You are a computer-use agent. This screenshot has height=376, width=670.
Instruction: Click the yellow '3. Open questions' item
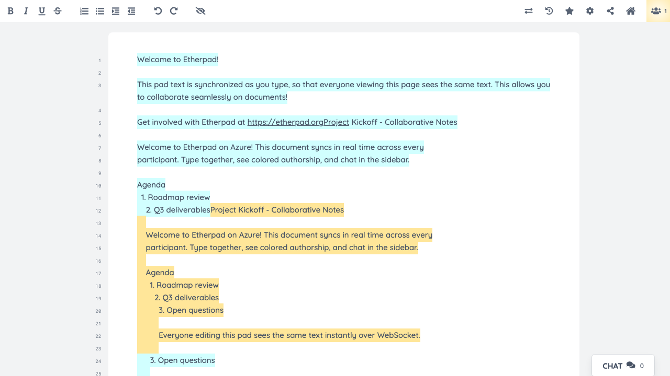pos(191,310)
